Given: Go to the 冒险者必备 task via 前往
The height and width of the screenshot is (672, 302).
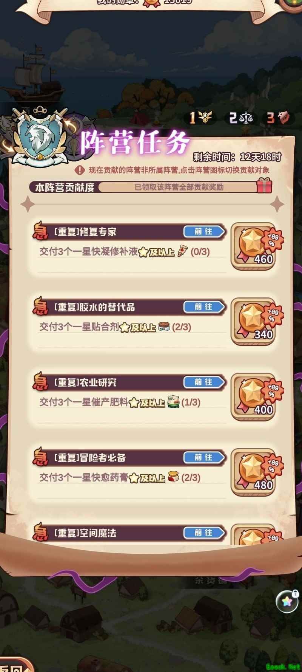Looking at the screenshot, I should (204, 457).
